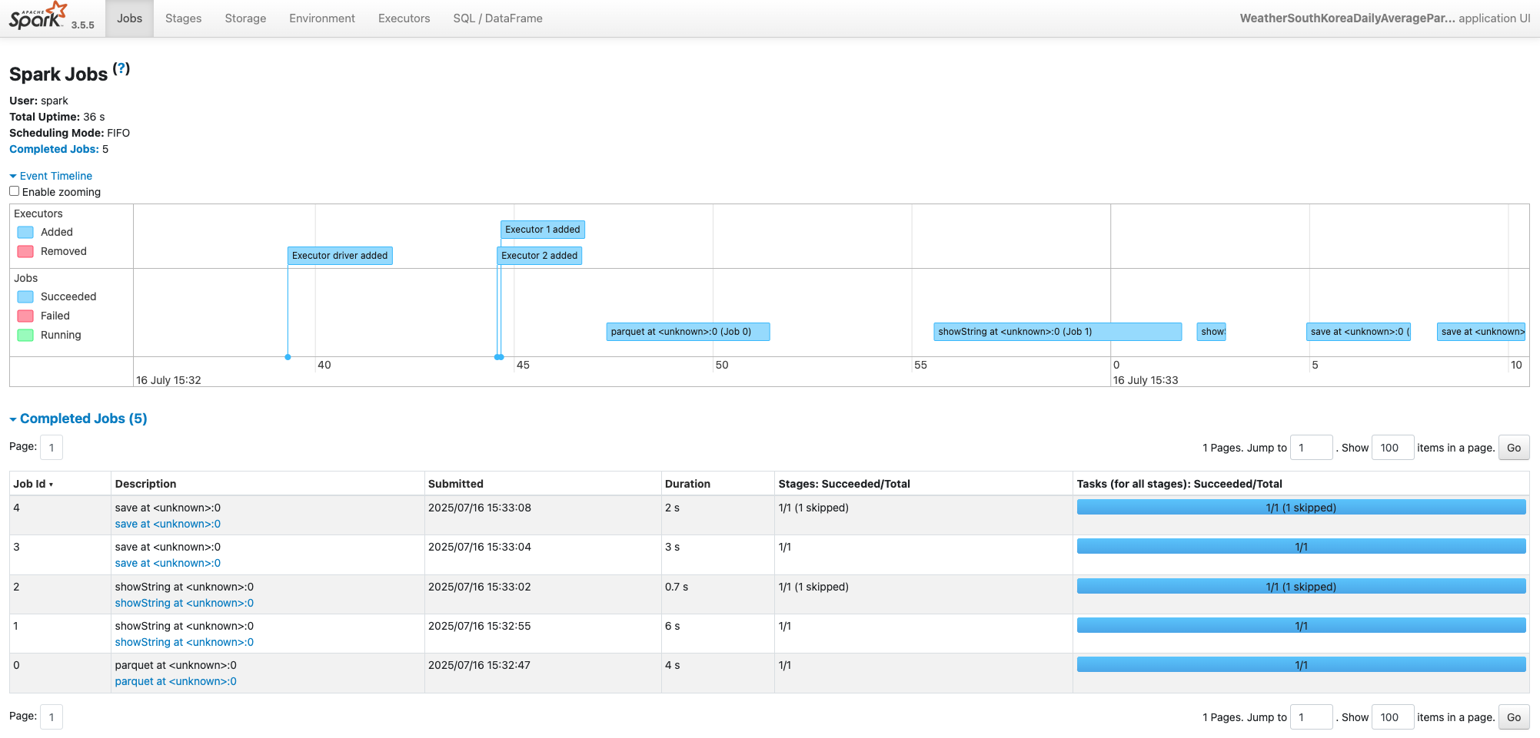This screenshot has width=1540, height=738.
Task: Click the bottom Go pagination button
Action: click(x=1514, y=717)
